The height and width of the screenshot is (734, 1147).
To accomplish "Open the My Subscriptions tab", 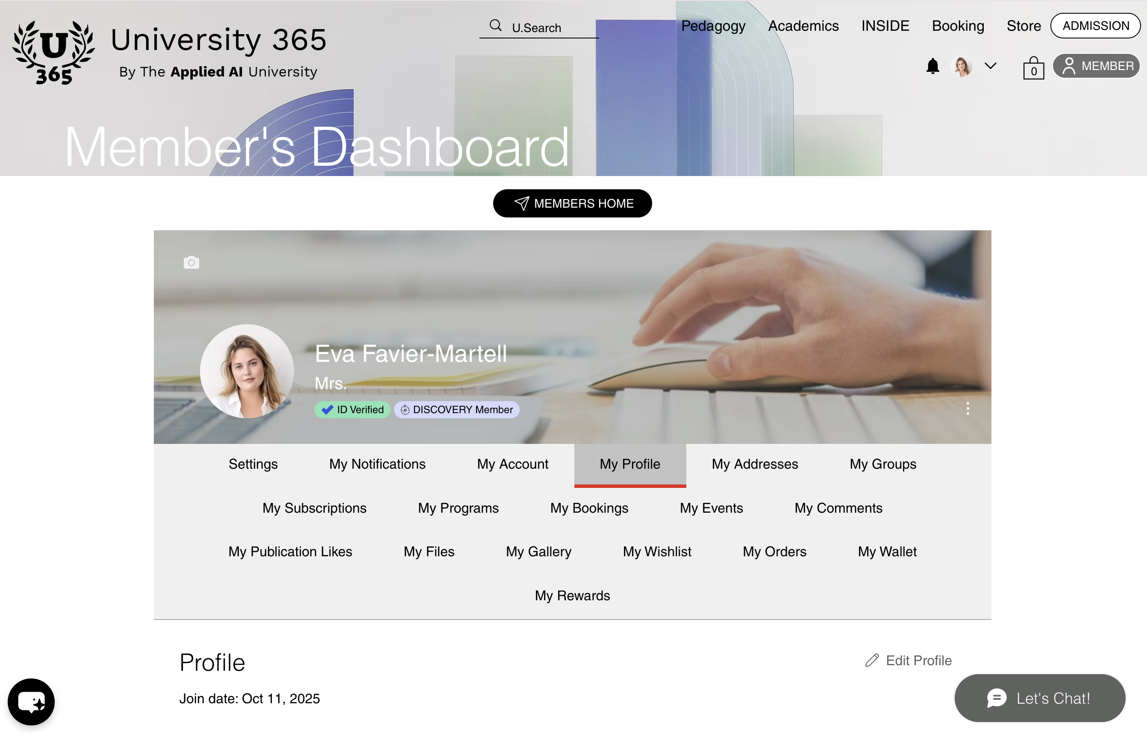I will (314, 508).
